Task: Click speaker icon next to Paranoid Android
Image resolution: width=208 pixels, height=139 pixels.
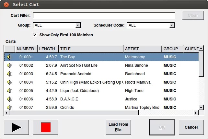Action: tap(9, 74)
